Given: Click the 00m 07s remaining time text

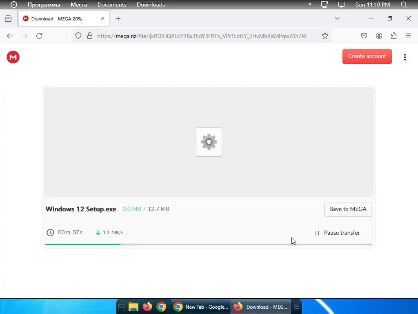Looking at the screenshot, I should [x=70, y=232].
